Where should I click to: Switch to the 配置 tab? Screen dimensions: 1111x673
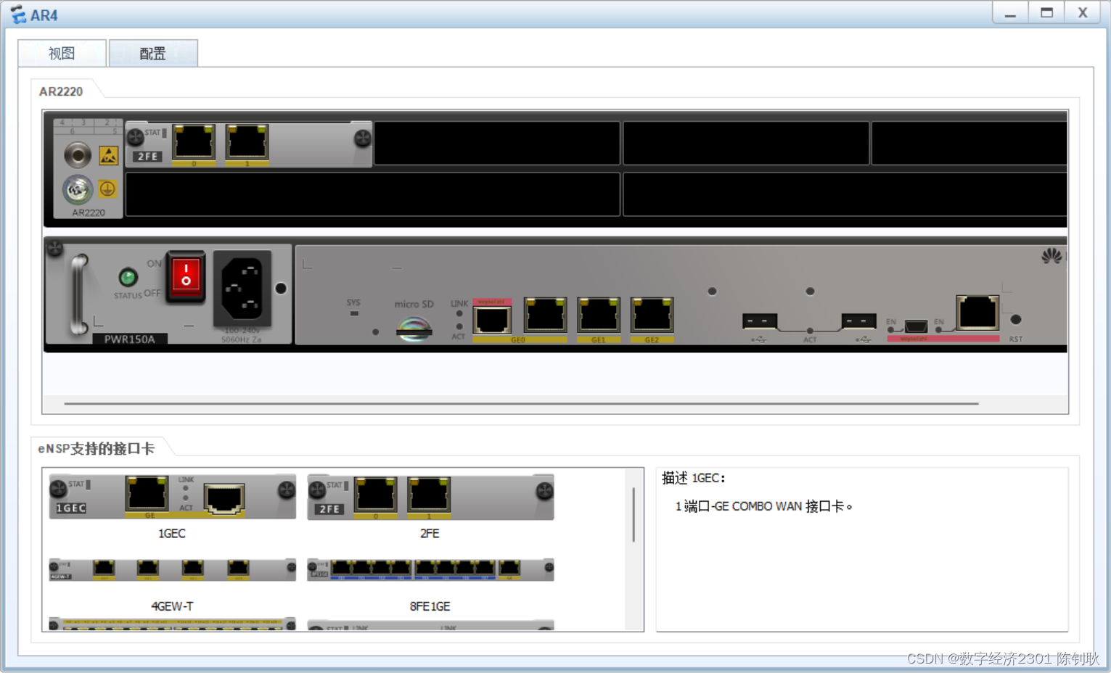[x=152, y=52]
